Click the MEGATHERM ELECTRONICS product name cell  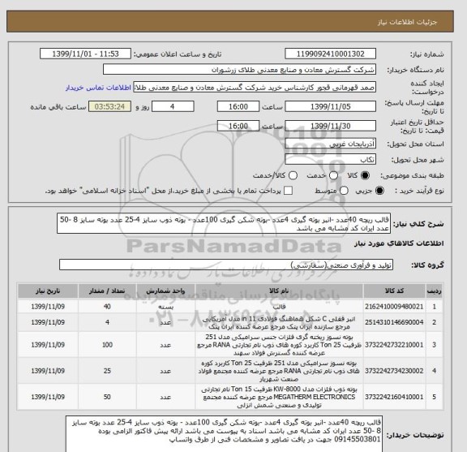[x=279, y=397]
